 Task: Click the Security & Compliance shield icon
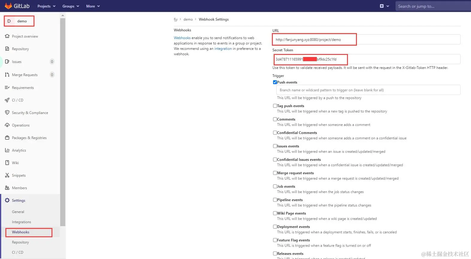coord(7,112)
